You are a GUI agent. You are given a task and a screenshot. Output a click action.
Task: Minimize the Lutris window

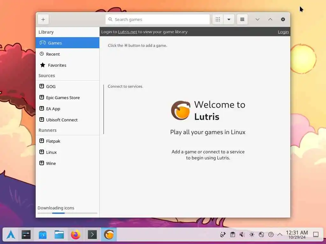point(257,19)
